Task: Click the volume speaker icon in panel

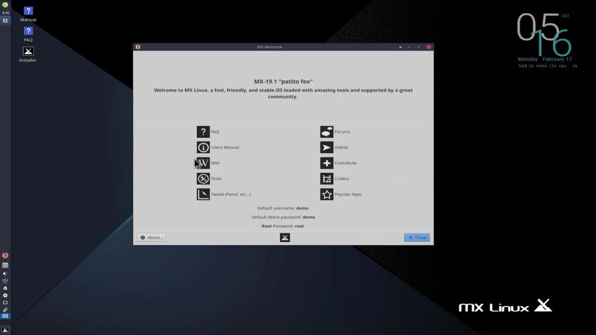Action: point(5,273)
